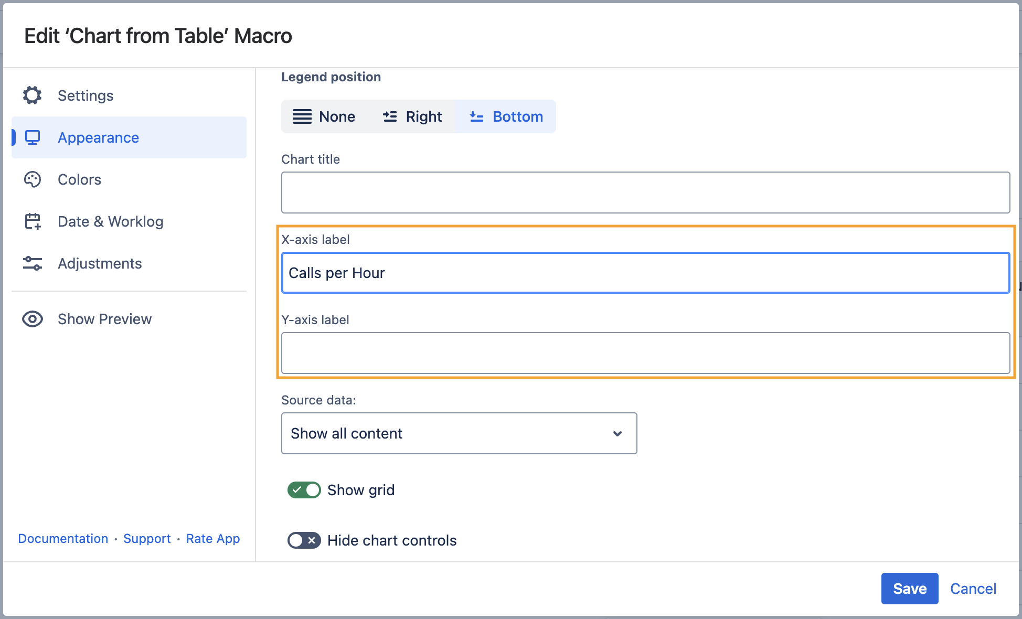Image resolution: width=1022 pixels, height=619 pixels.
Task: Click the None legend position lines icon
Action: [x=302, y=116]
